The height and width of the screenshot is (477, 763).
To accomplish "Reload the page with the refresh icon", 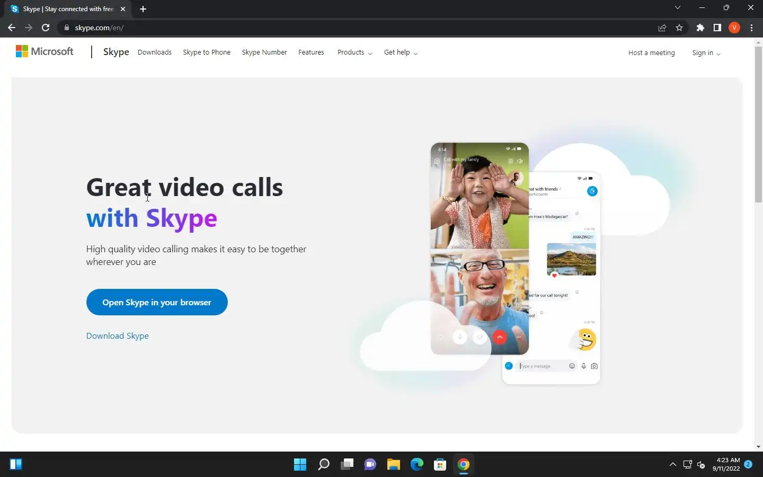I will [x=46, y=28].
